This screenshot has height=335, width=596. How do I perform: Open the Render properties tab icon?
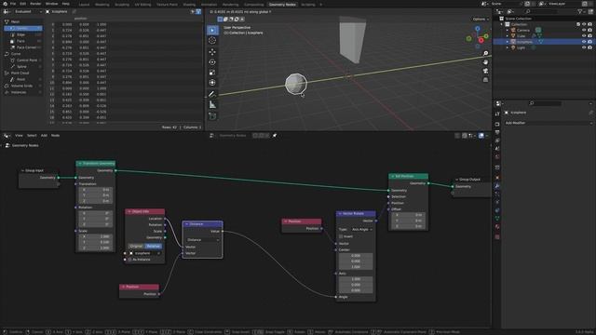[x=497, y=124]
